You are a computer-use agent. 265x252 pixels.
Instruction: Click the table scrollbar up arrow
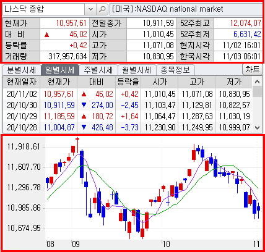tap(257, 82)
